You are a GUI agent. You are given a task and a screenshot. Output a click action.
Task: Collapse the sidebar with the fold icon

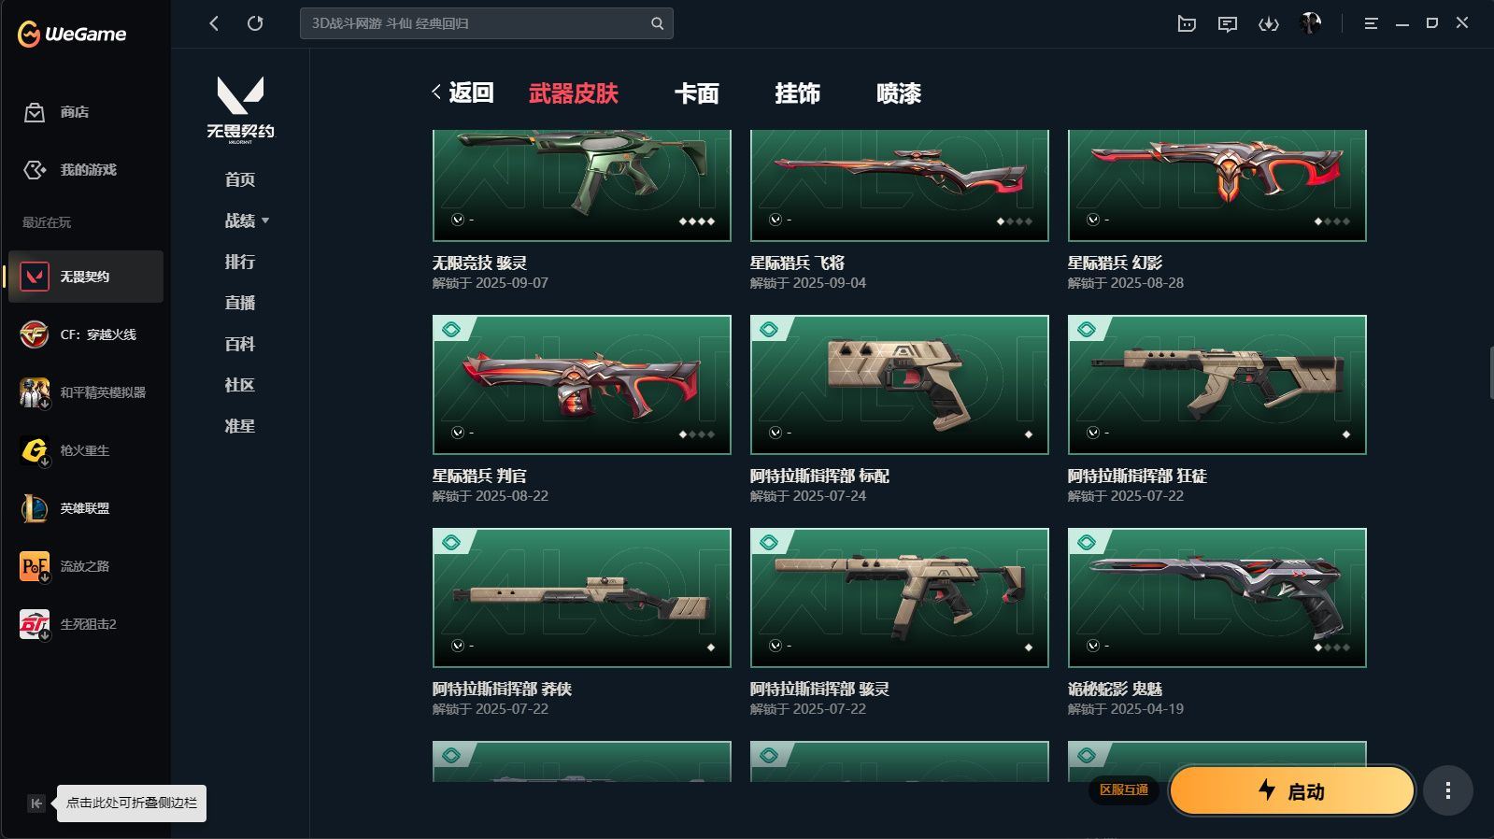[x=36, y=803]
